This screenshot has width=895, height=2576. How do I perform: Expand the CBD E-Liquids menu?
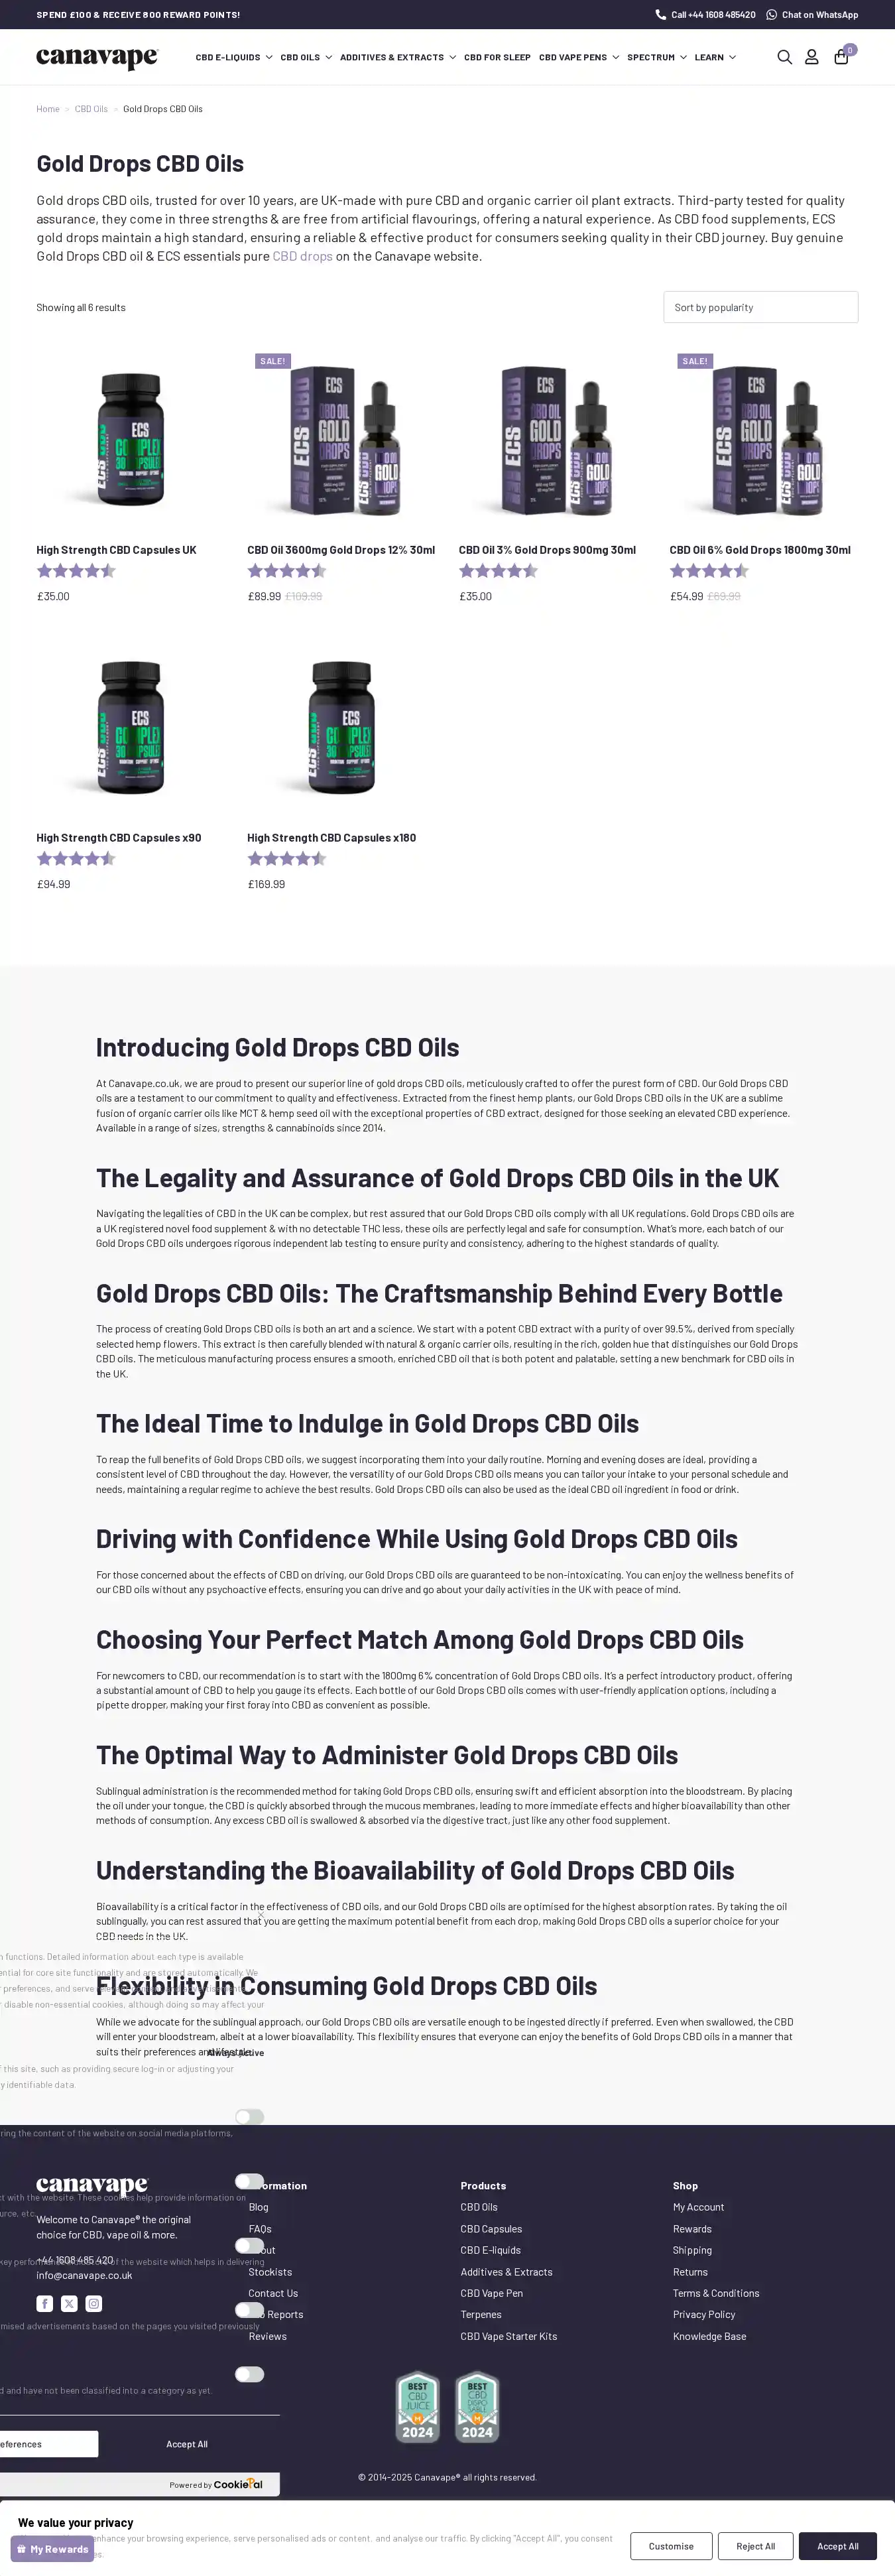(x=234, y=58)
